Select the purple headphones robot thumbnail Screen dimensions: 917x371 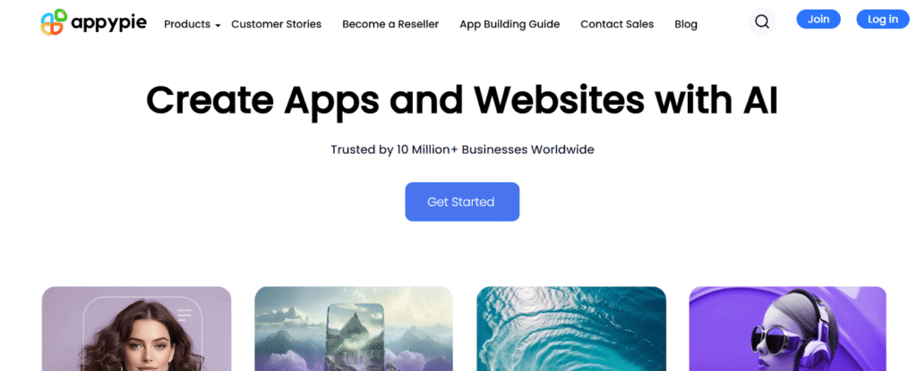point(788,328)
